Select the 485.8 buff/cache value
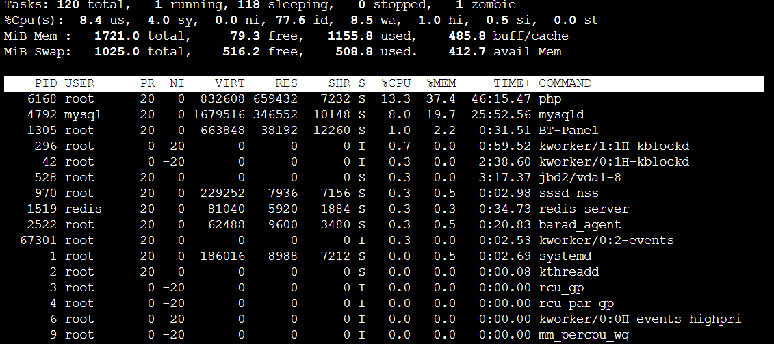Image resolution: width=774 pixels, height=344 pixels. pyautogui.click(x=467, y=36)
